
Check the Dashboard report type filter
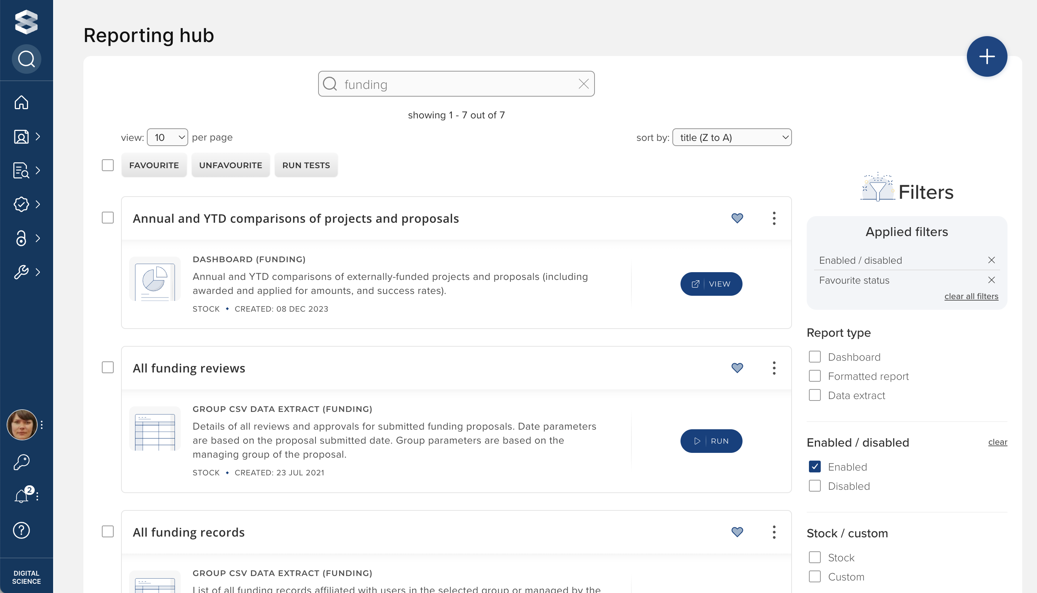point(814,357)
